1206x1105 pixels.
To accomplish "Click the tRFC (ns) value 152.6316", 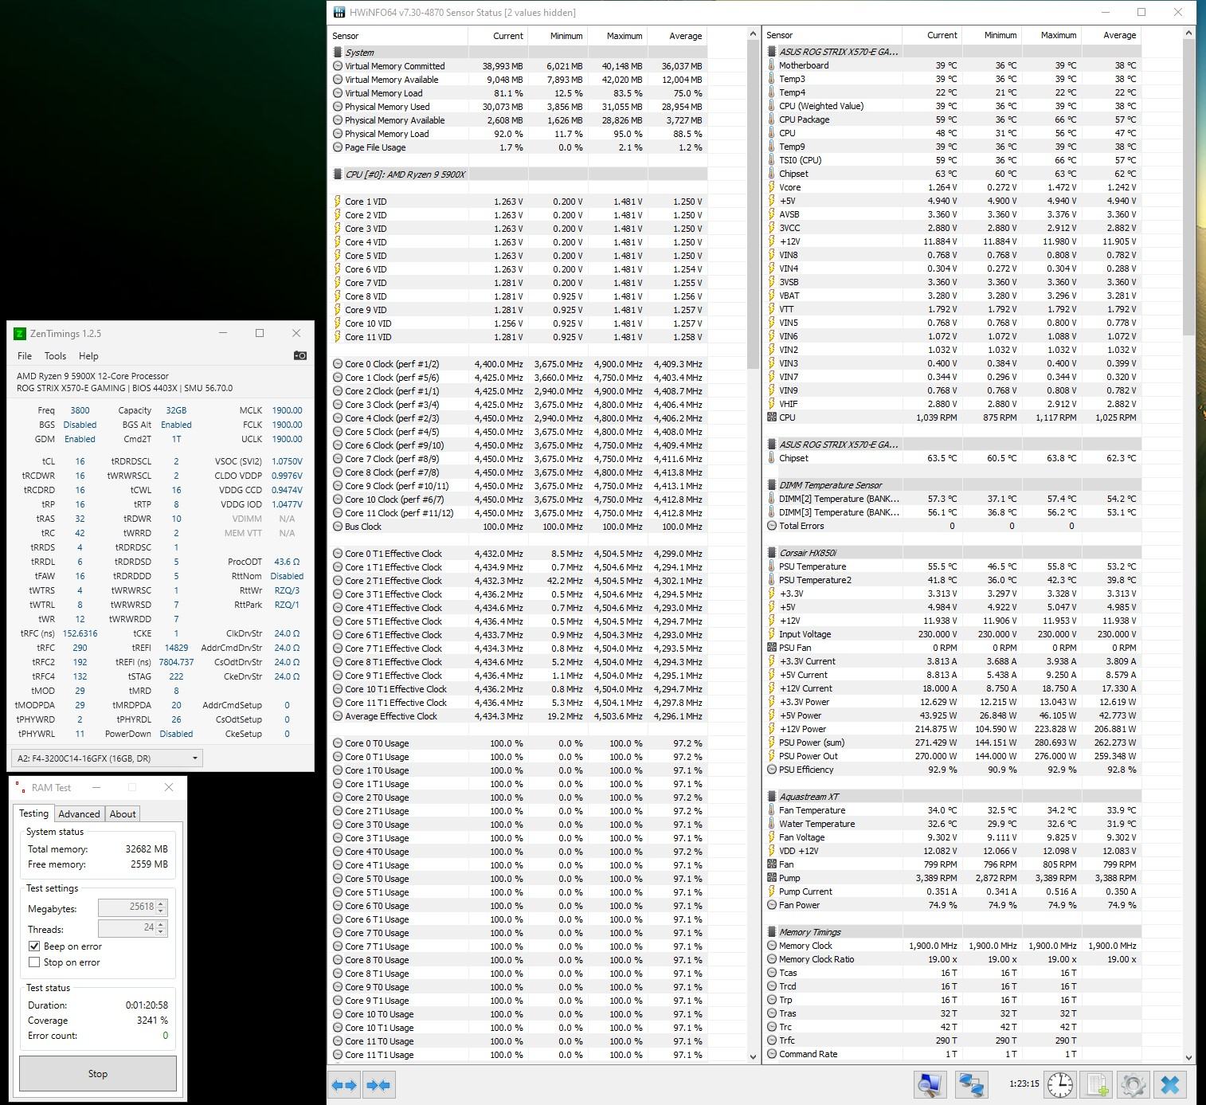I will (80, 633).
